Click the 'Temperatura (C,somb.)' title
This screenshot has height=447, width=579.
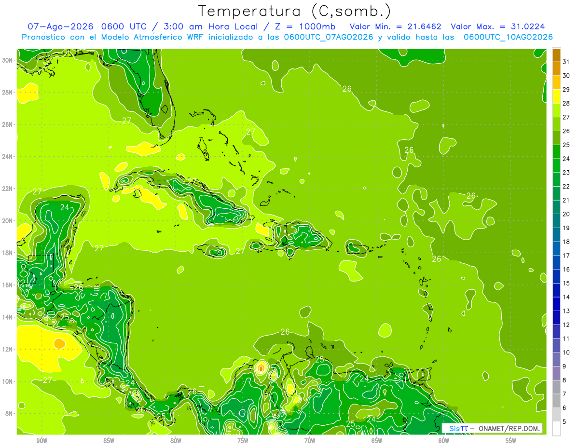(295, 11)
